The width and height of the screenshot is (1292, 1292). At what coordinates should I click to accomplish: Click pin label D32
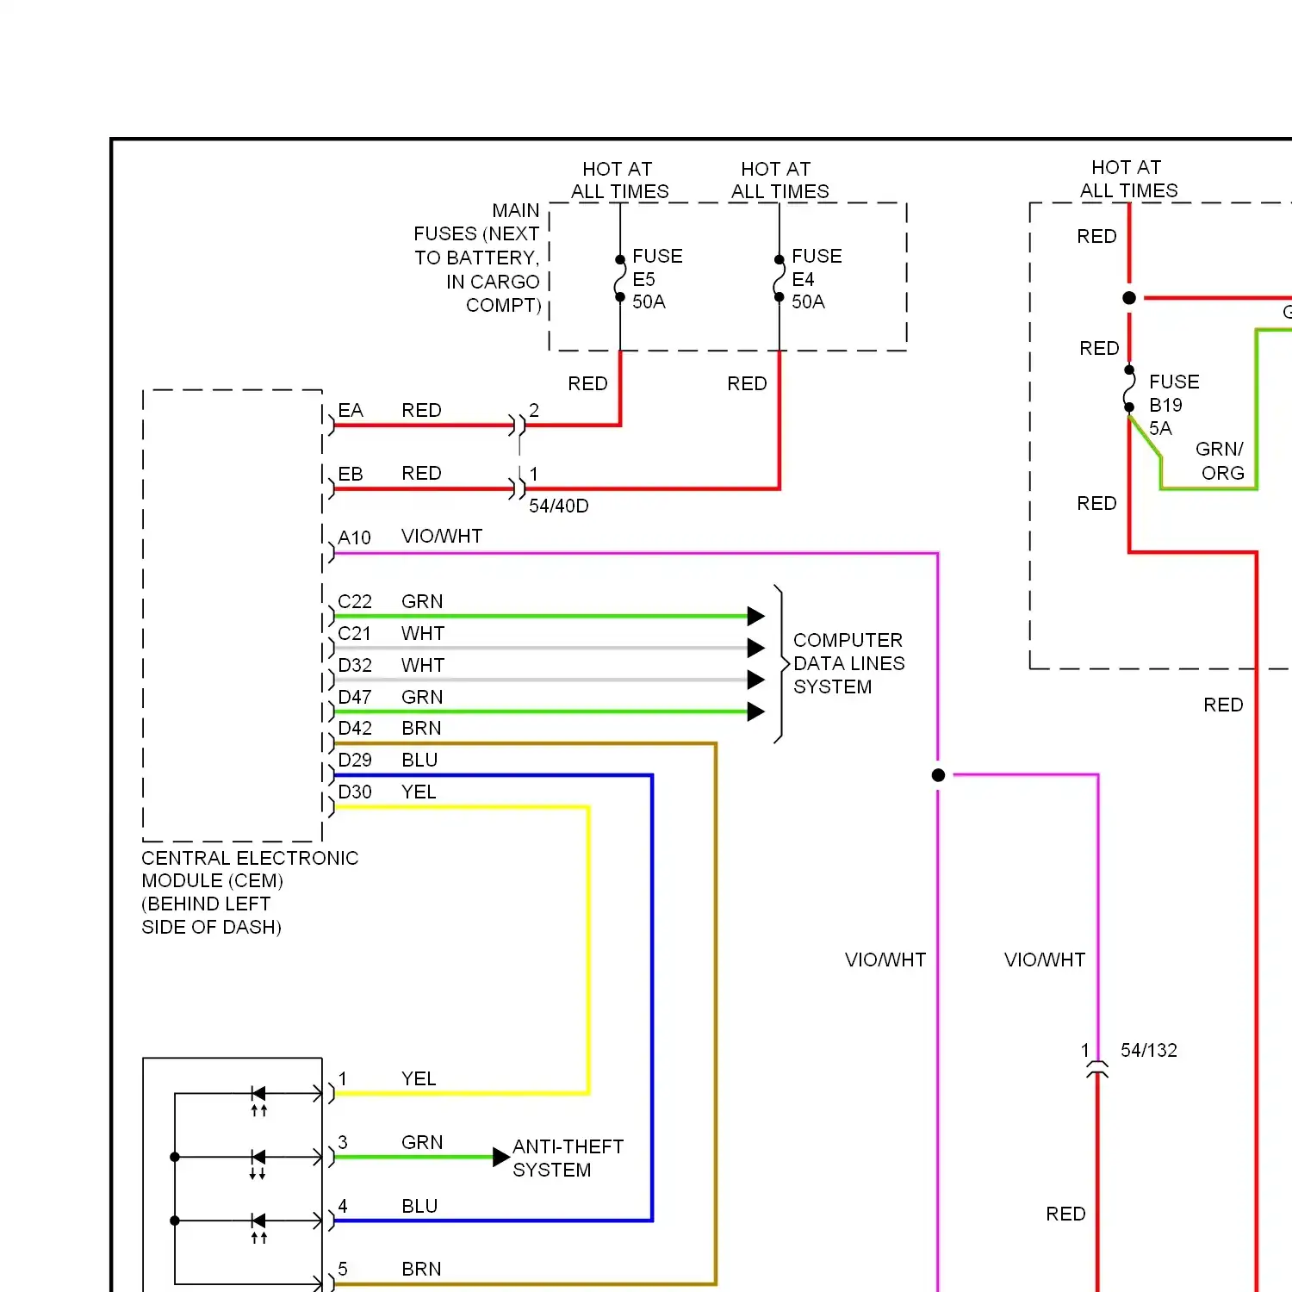point(355,665)
